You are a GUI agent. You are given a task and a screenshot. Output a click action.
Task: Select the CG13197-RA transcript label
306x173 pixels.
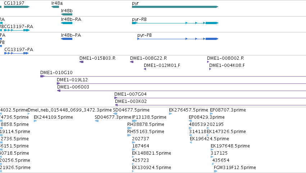19,27
